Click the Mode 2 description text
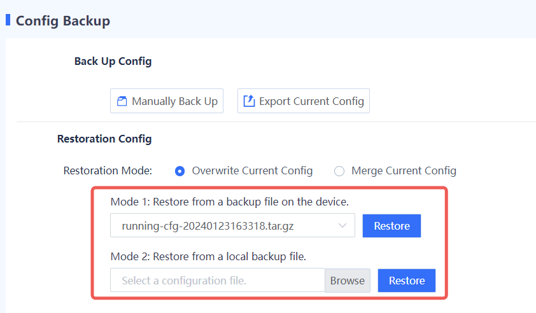This screenshot has width=536, height=313. click(x=209, y=257)
